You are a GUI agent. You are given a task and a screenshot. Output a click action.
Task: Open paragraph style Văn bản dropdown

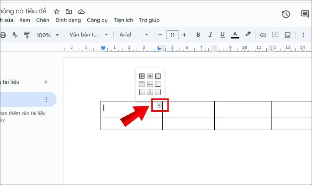(88, 35)
